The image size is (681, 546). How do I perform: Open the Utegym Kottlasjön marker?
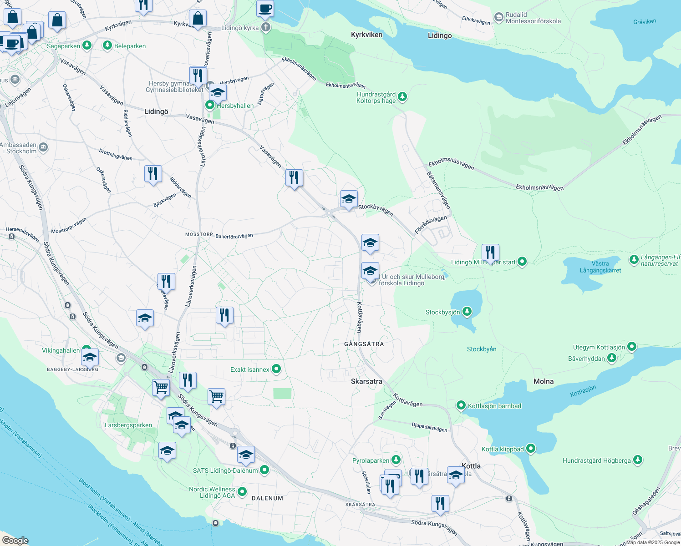[x=631, y=346]
